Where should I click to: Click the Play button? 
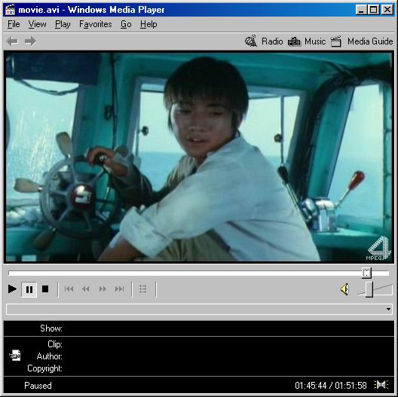12,289
